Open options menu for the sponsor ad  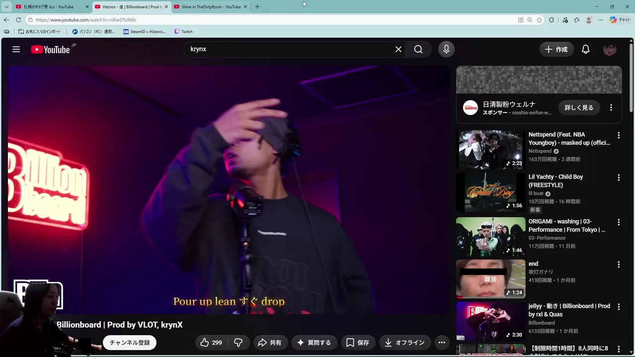coord(611,108)
